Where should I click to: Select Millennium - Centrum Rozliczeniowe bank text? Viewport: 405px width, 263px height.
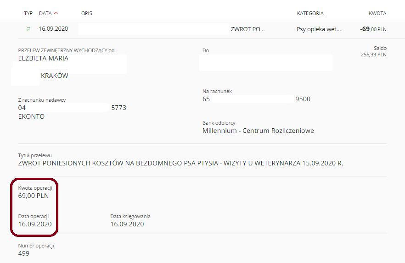coord(258,131)
